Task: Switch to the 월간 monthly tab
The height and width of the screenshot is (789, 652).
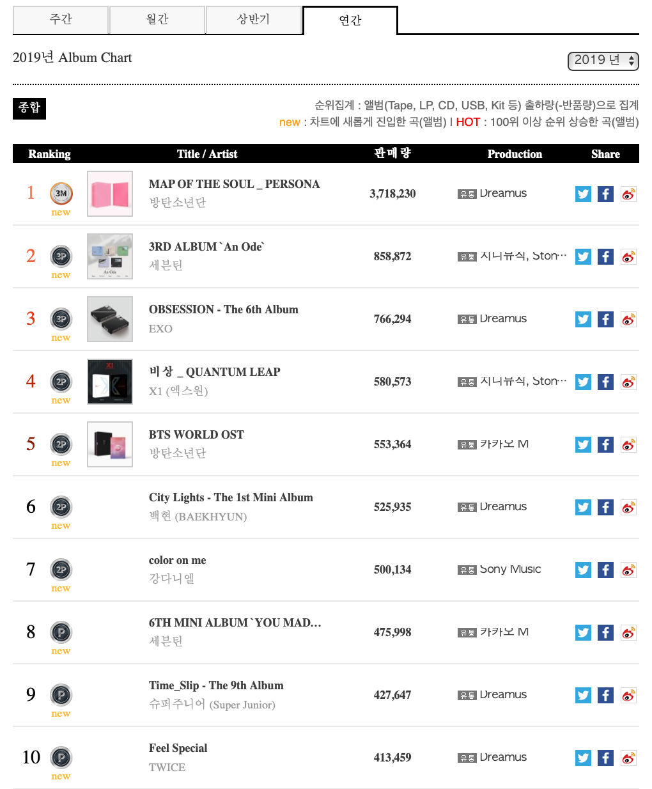Action: pyautogui.click(x=157, y=20)
